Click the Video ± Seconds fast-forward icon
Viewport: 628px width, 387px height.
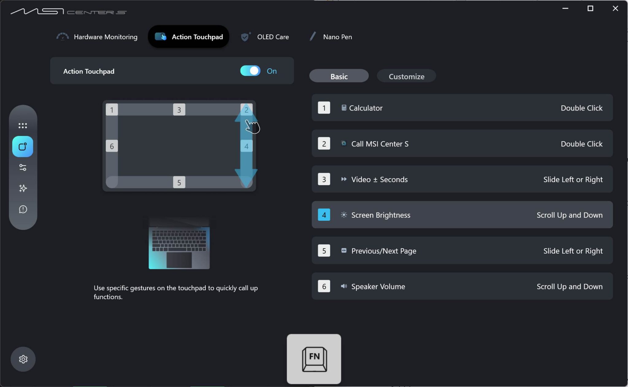click(344, 179)
